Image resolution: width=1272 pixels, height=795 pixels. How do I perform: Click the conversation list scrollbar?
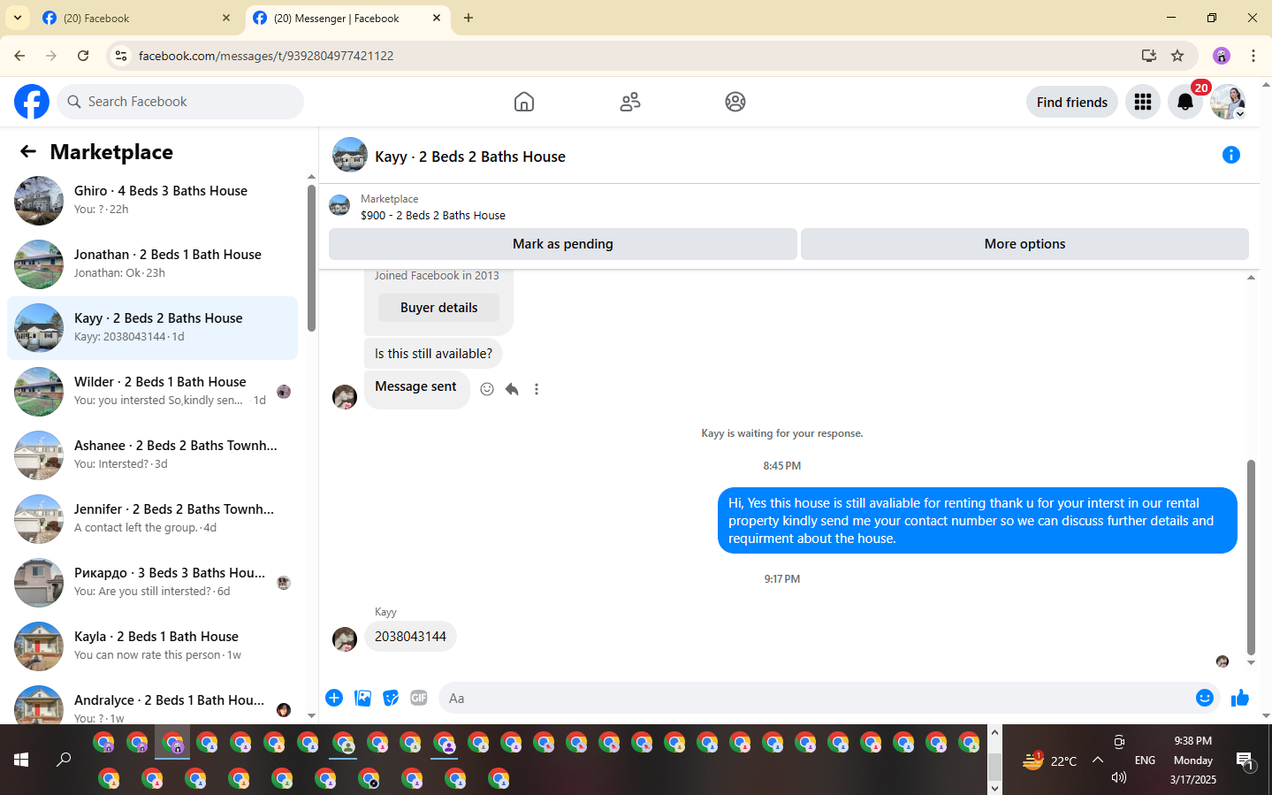tap(311, 258)
